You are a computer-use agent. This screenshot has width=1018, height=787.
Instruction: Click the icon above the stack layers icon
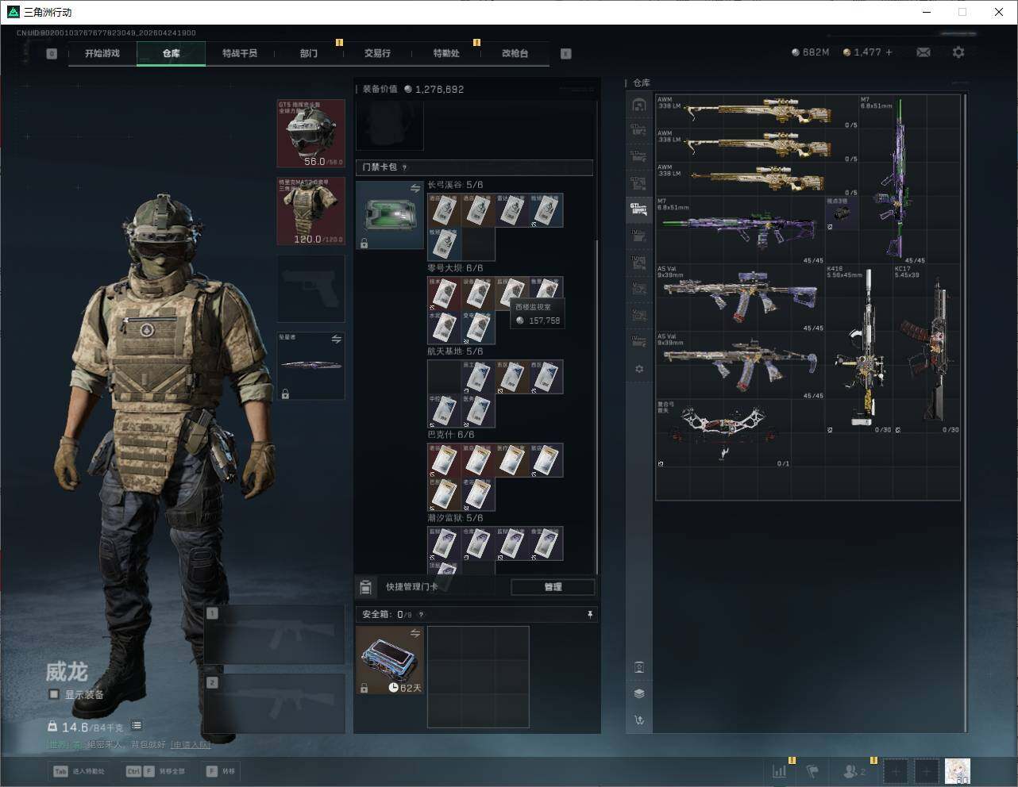(639, 667)
